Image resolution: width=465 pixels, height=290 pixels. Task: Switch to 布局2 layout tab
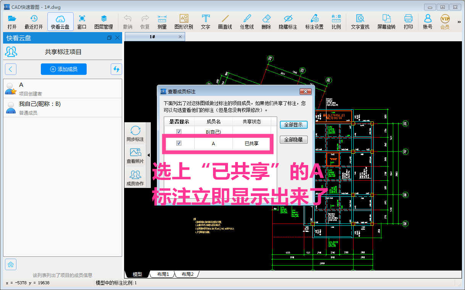click(187, 274)
